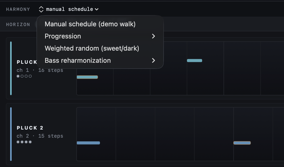Click the HARMONY label
The width and height of the screenshot is (284, 167).
coord(18,9)
